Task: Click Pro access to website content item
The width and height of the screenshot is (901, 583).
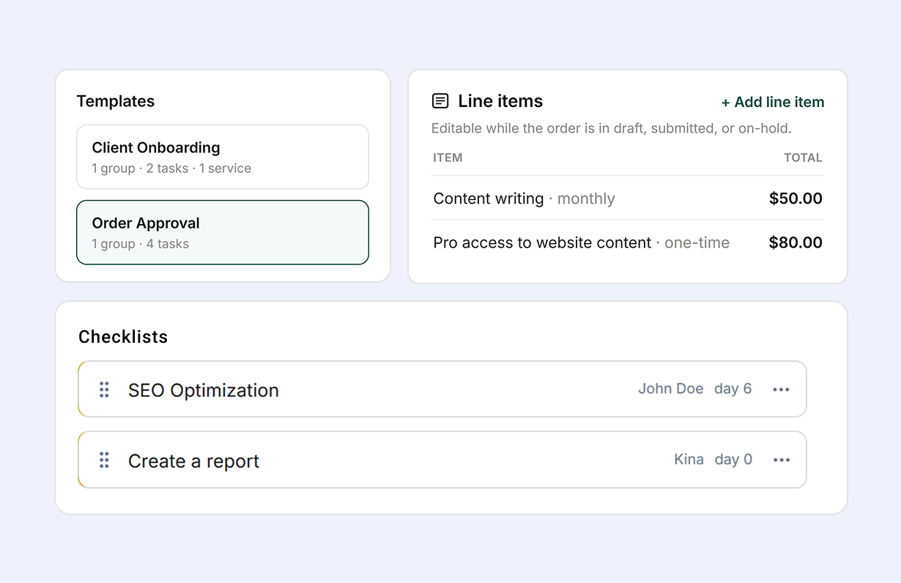Action: (542, 242)
